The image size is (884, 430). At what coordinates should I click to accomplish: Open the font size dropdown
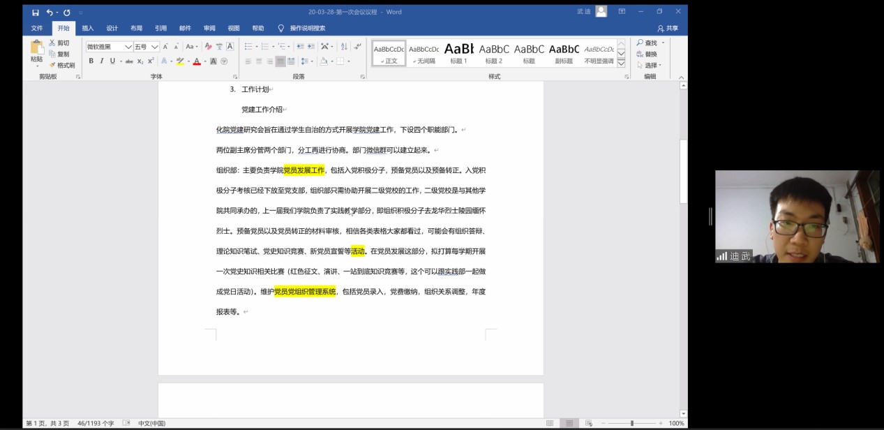click(x=155, y=46)
